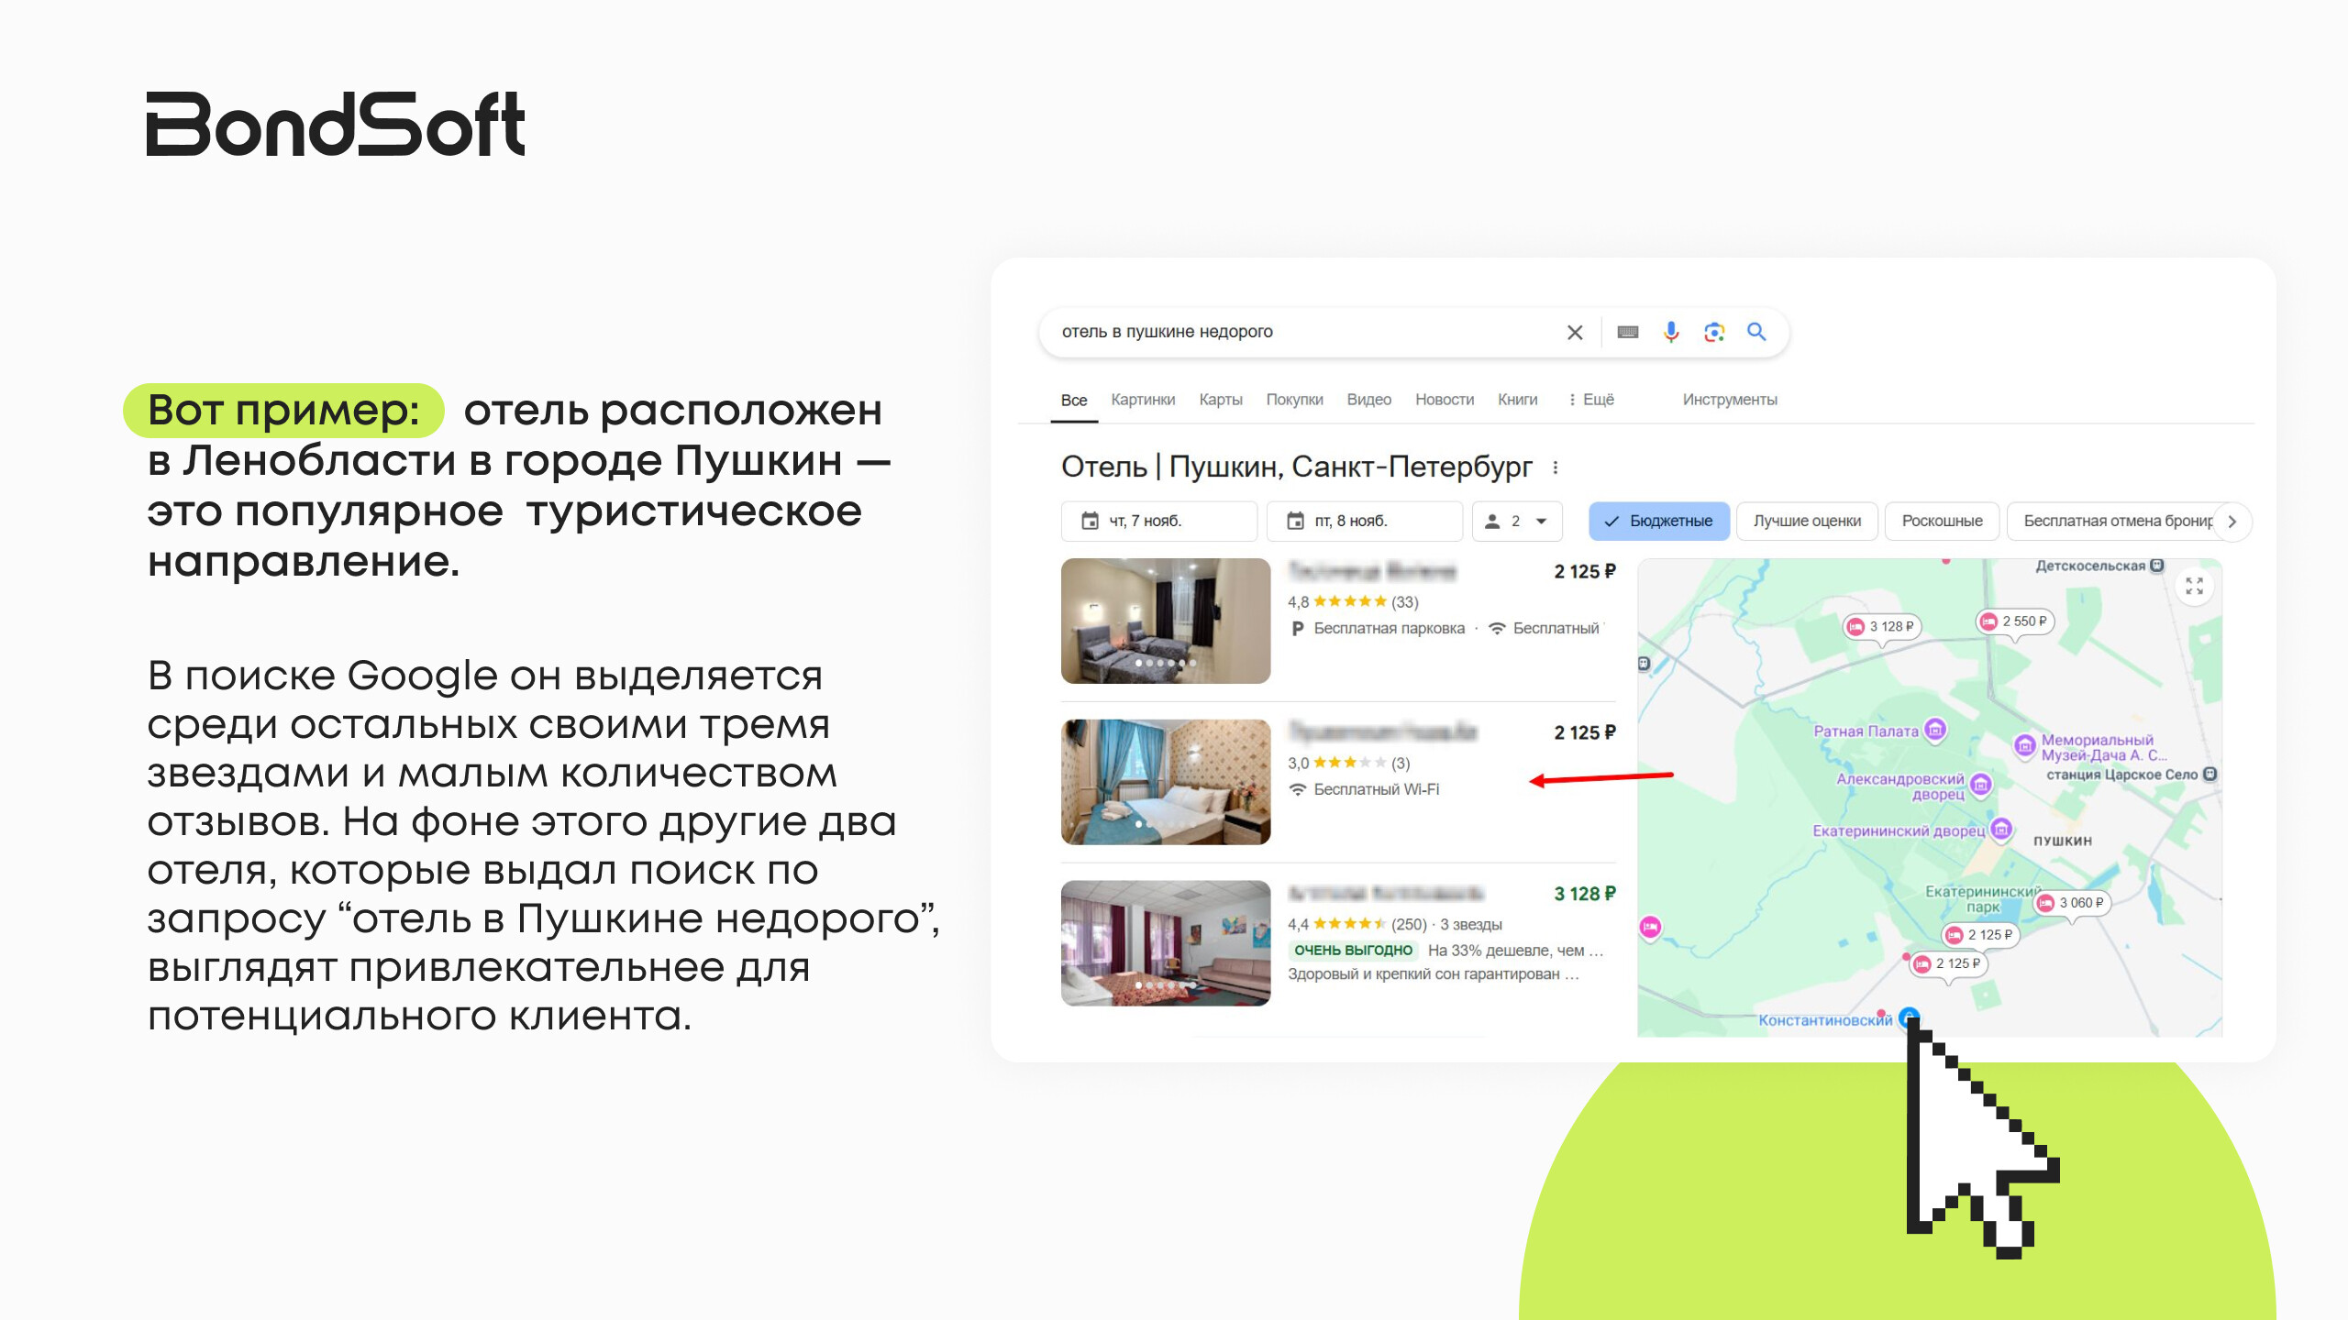
Task: Open the on-screen keyboard icon in search bar
Action: click(x=1627, y=332)
